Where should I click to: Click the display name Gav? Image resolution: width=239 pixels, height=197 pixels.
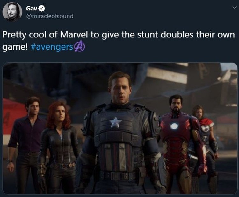(32, 8)
